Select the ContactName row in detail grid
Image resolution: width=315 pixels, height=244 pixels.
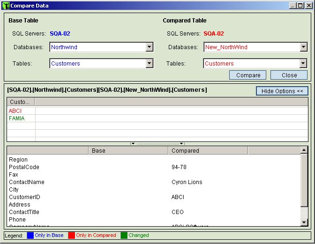click(27, 182)
